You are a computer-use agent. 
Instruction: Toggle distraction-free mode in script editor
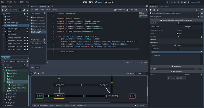click(147, 6)
